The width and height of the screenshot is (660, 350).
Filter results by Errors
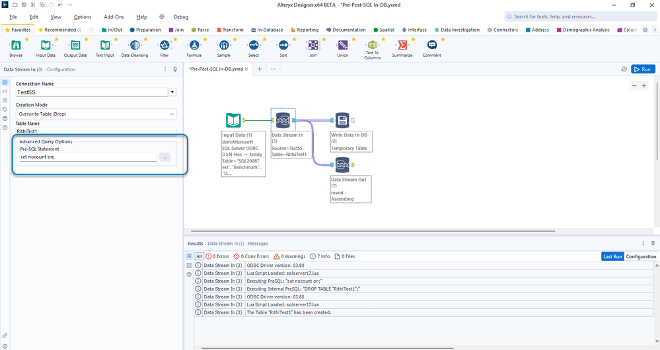point(217,256)
